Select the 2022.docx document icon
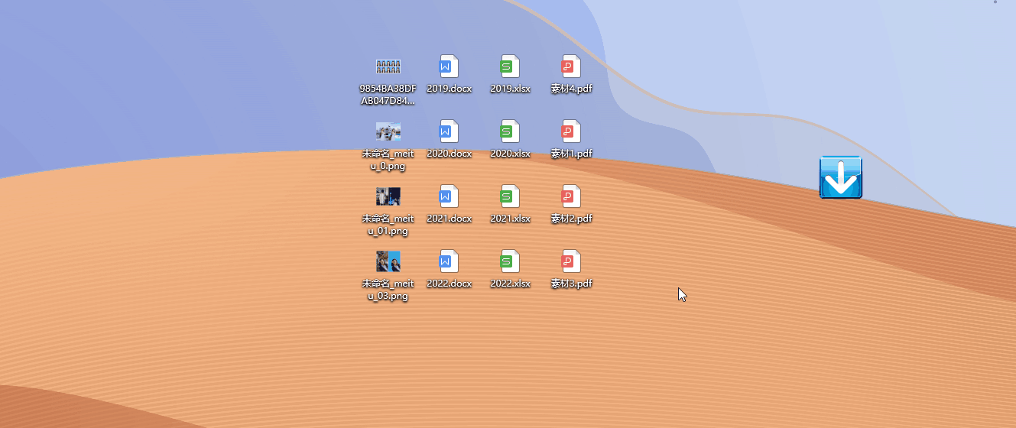1016x428 pixels. point(449,261)
